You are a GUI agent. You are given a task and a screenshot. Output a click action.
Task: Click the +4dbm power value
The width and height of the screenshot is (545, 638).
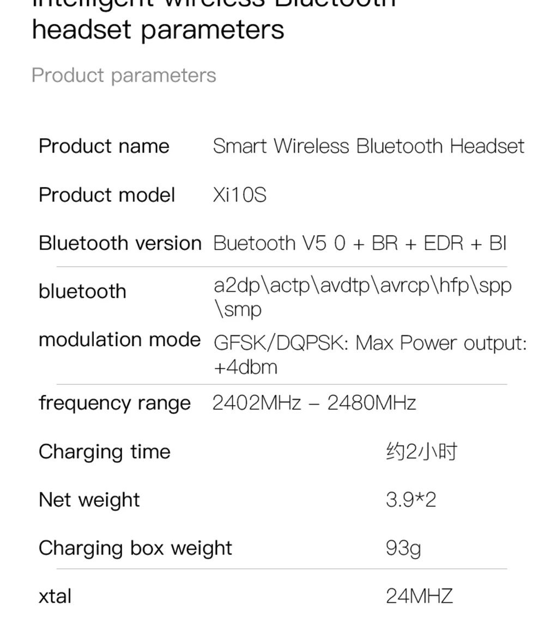point(246,367)
